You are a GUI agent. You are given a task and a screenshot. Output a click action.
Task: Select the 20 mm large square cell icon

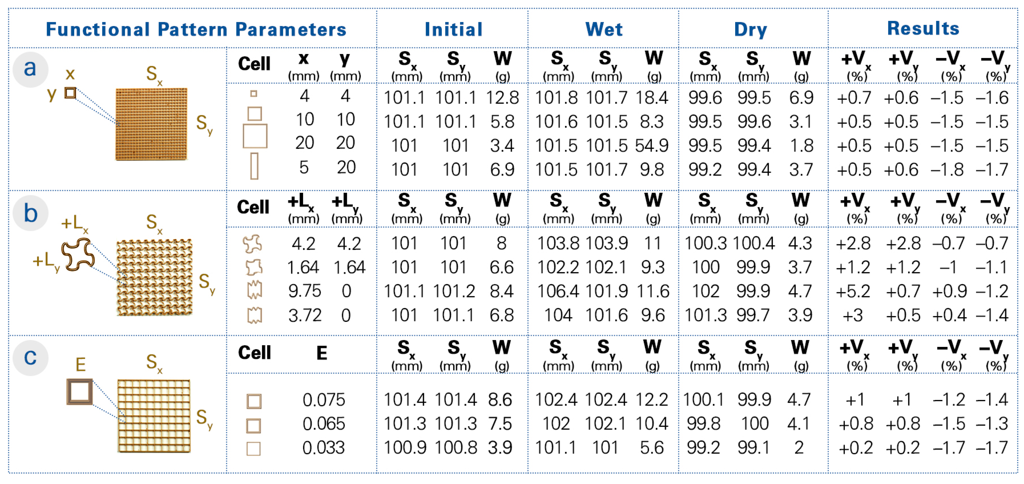[x=255, y=136]
